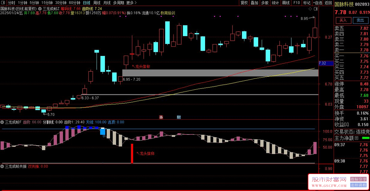
Task: Click the 卖一 price 7.78
Action: coord(364,50)
